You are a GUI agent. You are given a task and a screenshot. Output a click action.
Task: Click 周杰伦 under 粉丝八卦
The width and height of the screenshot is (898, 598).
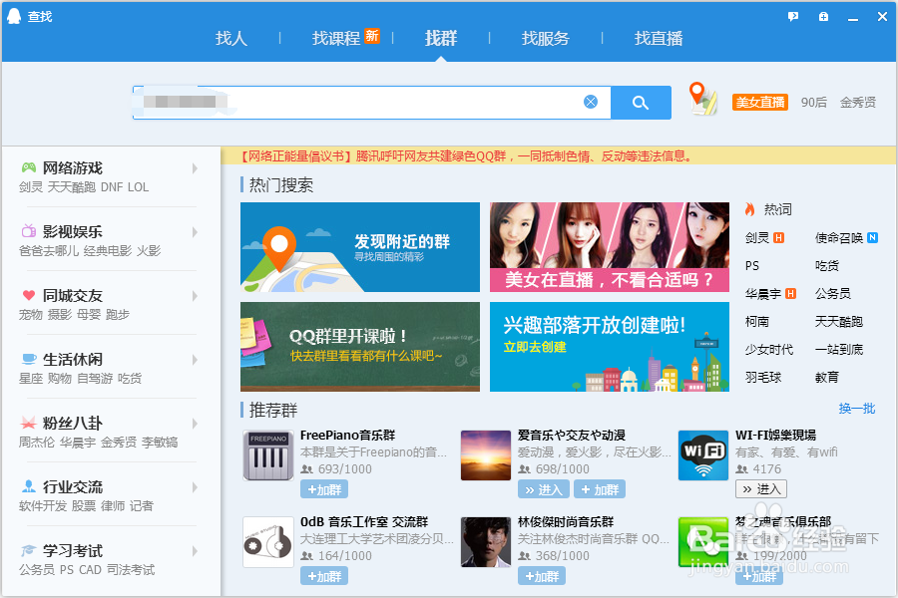click(37, 443)
